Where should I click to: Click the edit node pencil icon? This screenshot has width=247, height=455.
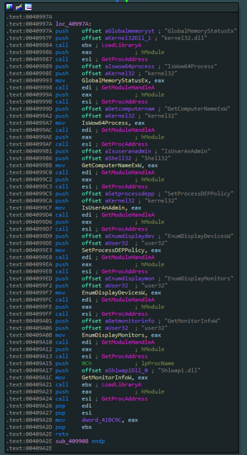click(19, 7)
